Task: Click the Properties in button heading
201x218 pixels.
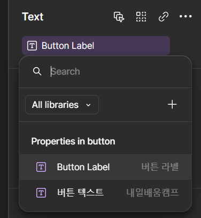Action: pyautogui.click(x=73, y=141)
